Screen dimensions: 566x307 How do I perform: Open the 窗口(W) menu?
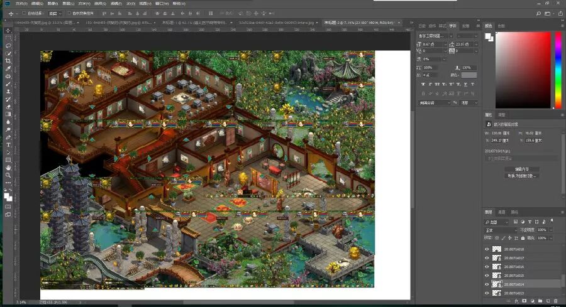click(162, 4)
